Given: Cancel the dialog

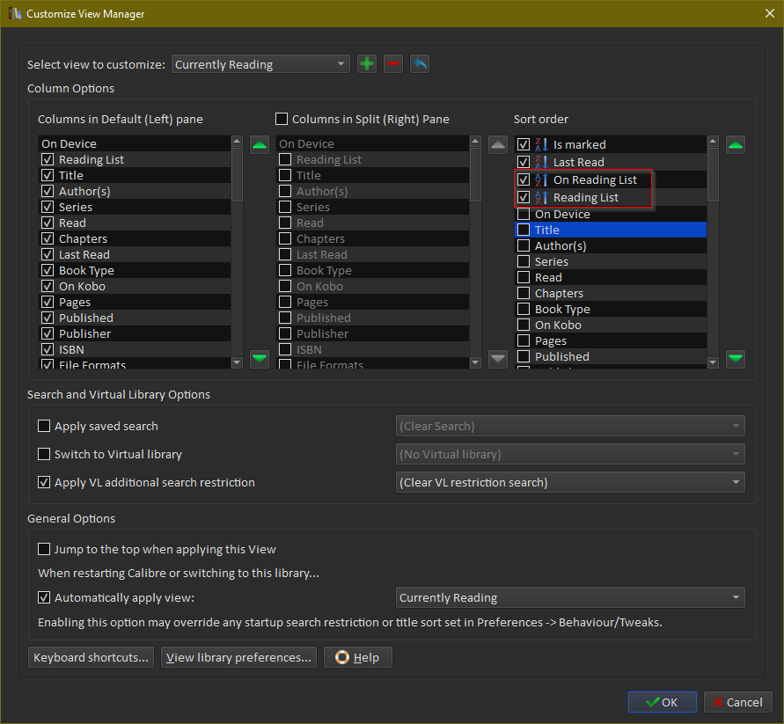Looking at the screenshot, I should [x=738, y=702].
